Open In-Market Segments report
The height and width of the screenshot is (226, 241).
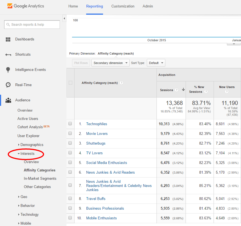(x=40, y=179)
